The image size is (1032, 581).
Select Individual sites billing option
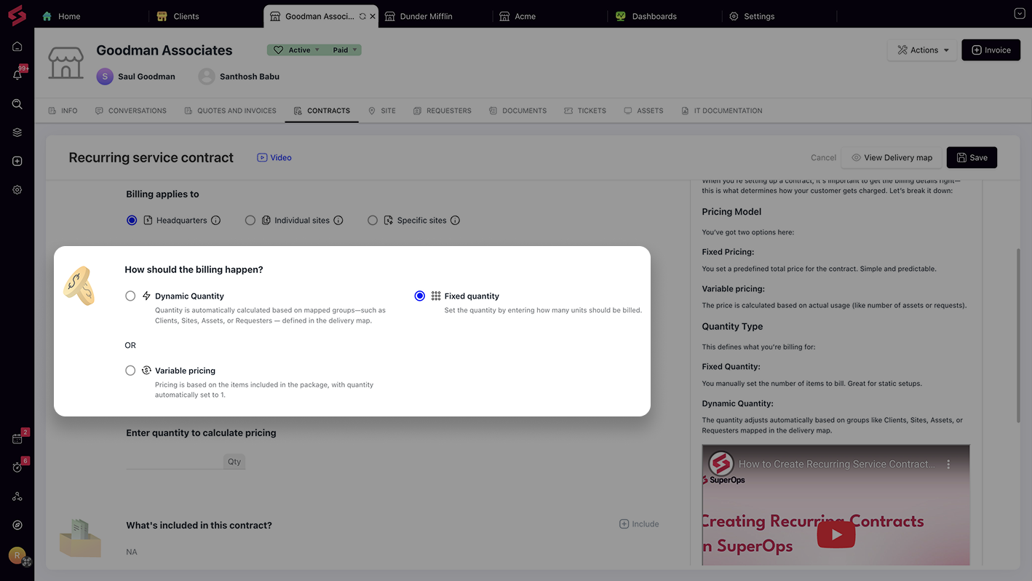pyautogui.click(x=250, y=221)
